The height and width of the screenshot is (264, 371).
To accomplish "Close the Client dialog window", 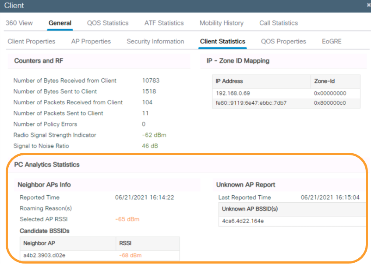I will click(367, 5).
